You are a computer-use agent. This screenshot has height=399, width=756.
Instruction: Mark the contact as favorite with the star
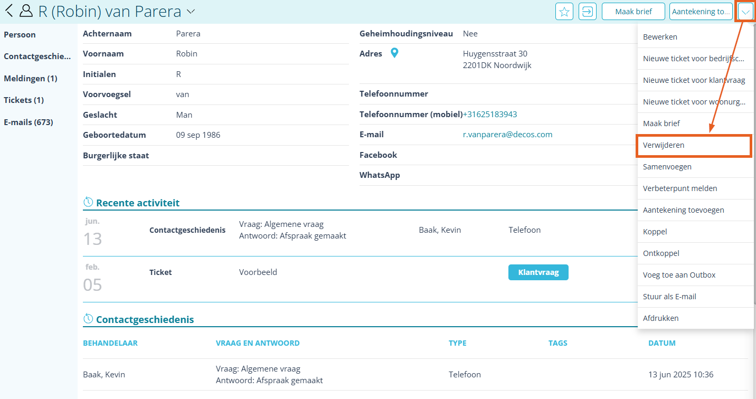564,11
